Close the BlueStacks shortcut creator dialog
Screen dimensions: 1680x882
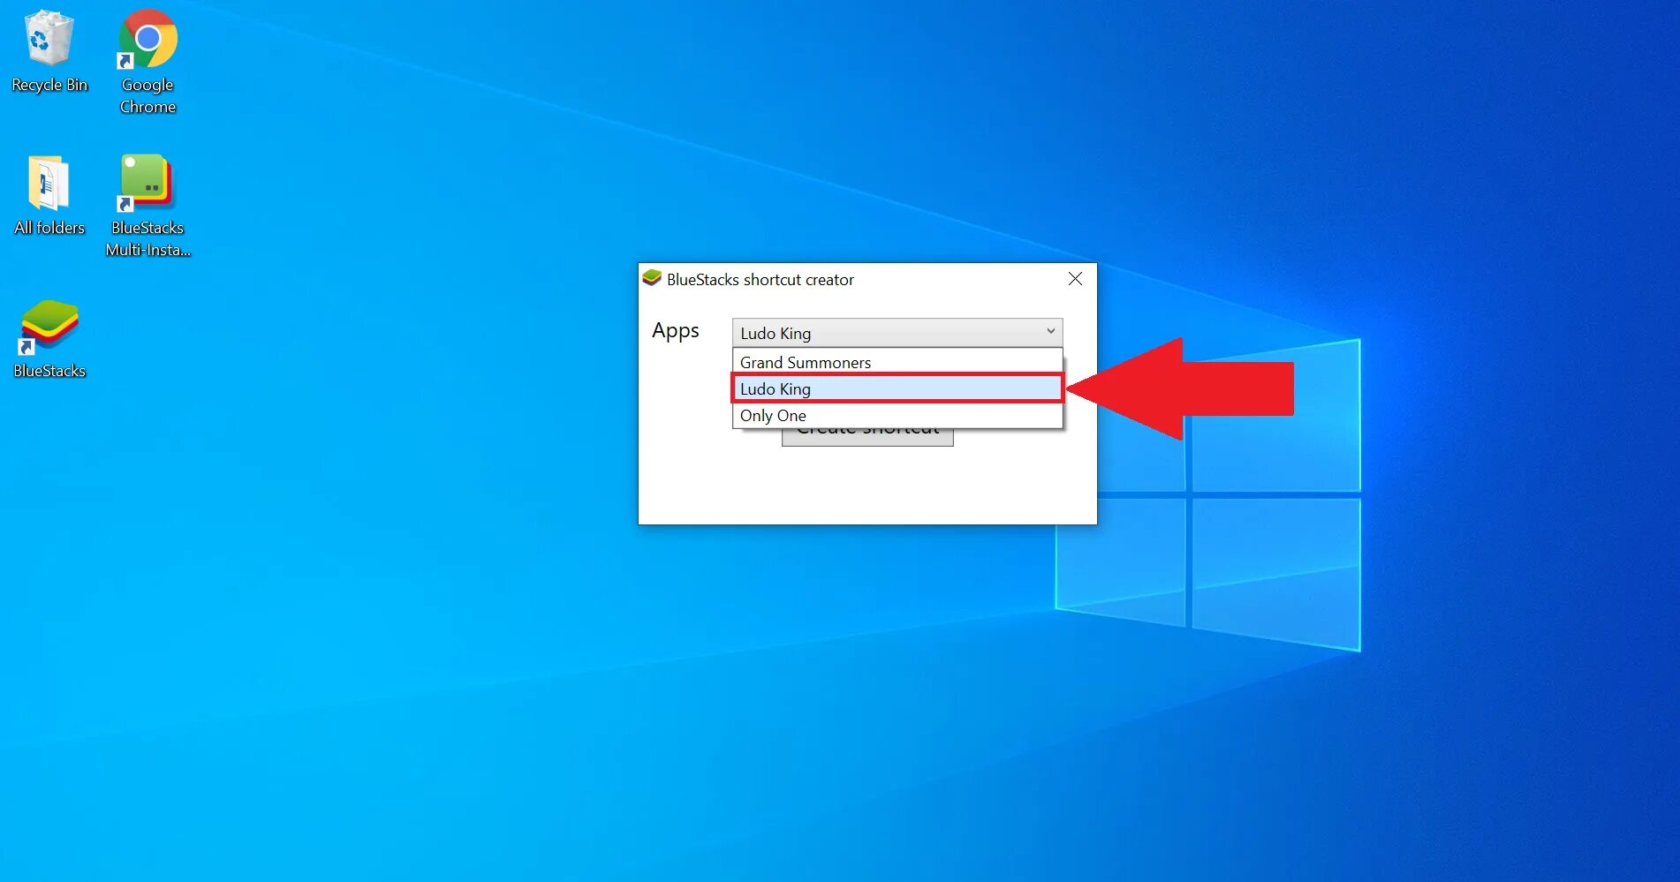coord(1075,279)
